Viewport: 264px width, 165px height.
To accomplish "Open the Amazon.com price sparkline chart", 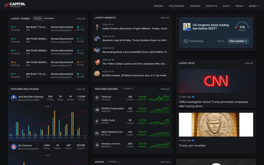I will 159,145.
